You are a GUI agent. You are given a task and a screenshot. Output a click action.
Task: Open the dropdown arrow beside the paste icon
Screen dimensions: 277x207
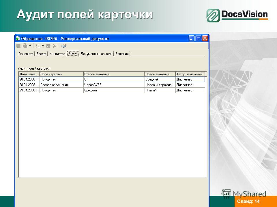[30, 46]
